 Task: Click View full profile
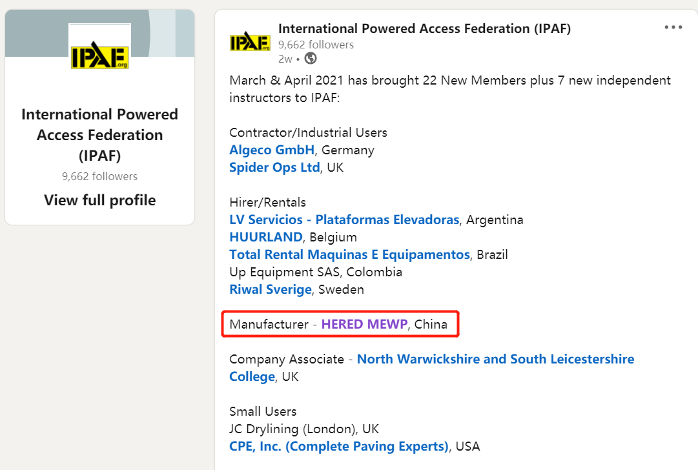point(99,200)
